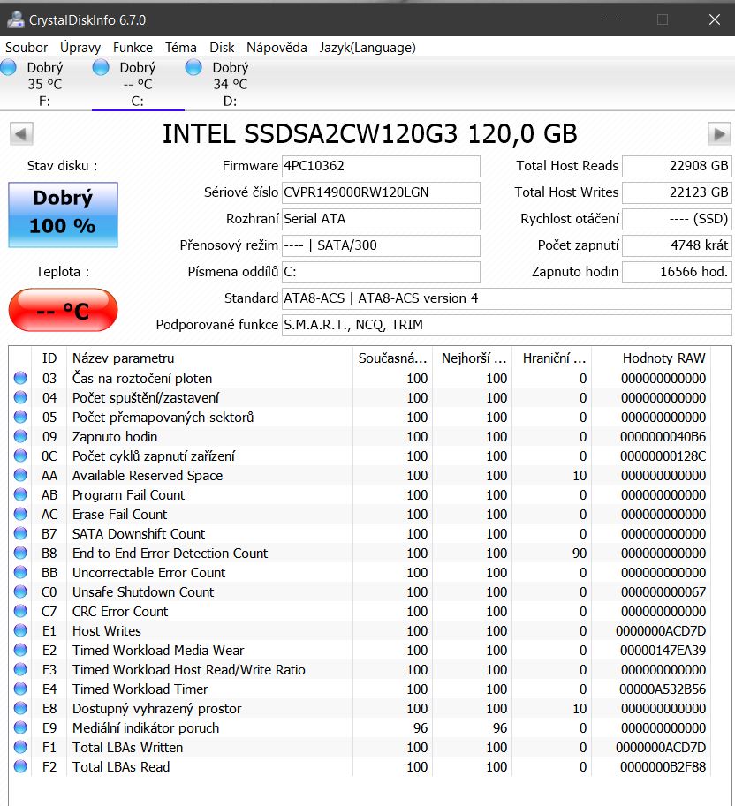Image resolution: width=735 pixels, height=806 pixels.
Task: Expand the Nápověda menu
Action: (x=277, y=48)
